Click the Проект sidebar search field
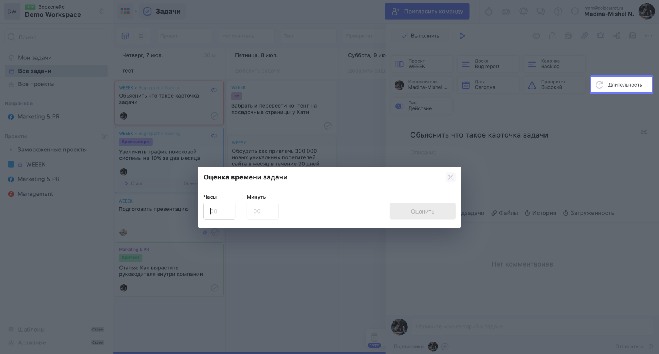The height and width of the screenshot is (354, 659). pos(56,37)
